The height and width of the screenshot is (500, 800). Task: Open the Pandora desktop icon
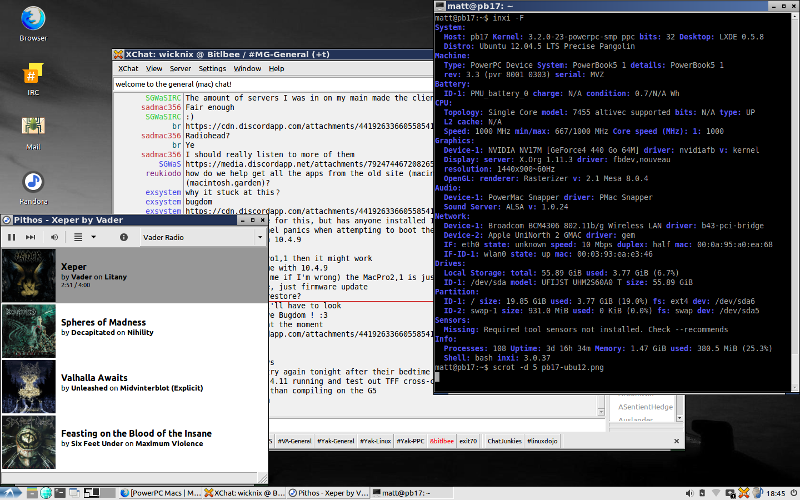tap(33, 188)
